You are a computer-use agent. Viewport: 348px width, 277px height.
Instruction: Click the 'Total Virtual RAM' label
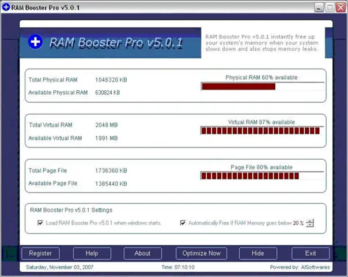(51, 125)
